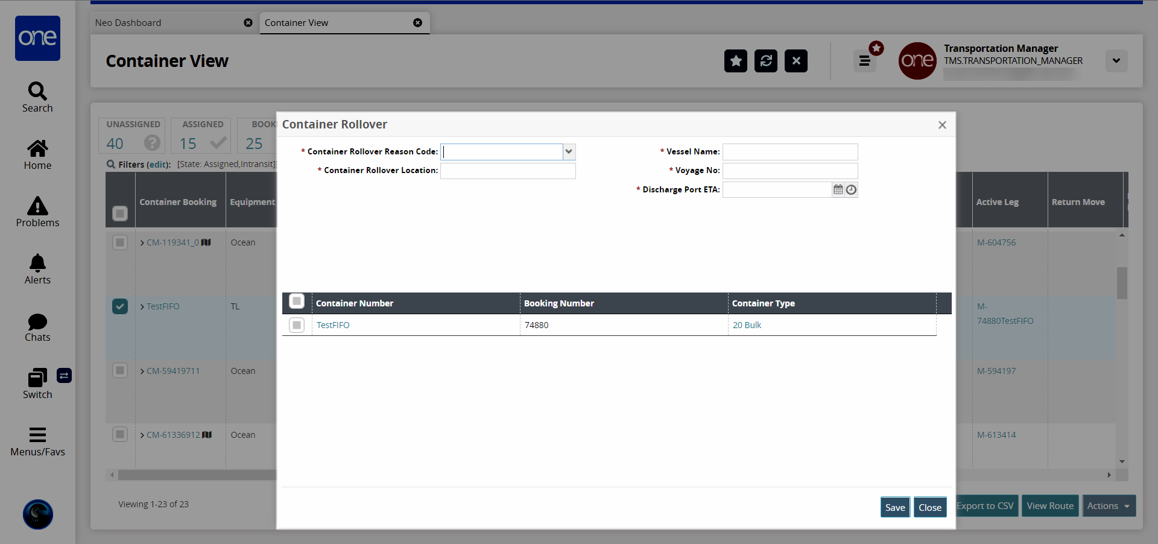The image size is (1158, 544).
Task: Open Container Rollover Reason Code dropdown
Action: tap(569, 152)
